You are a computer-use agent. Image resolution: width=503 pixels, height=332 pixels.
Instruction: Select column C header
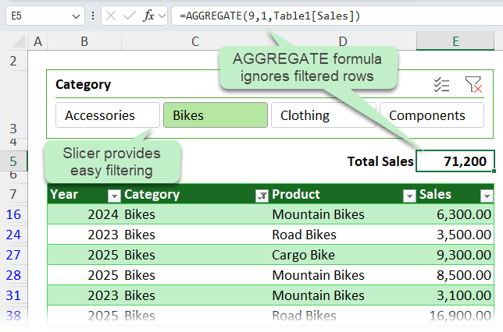[194, 41]
